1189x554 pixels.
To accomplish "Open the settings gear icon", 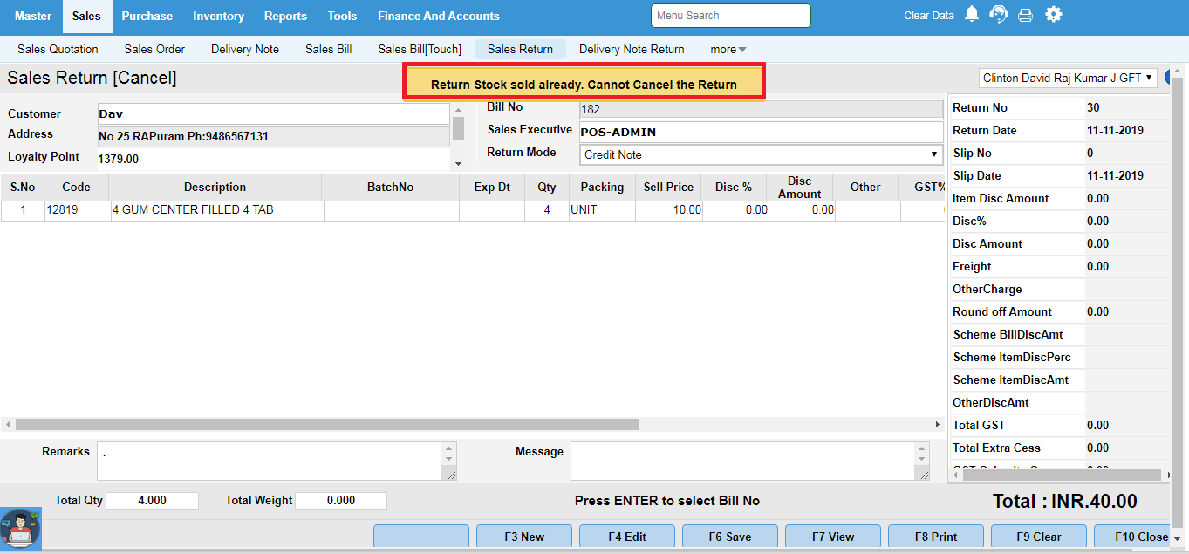I will point(1054,14).
